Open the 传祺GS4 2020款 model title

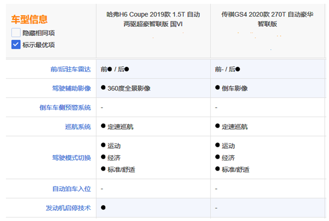point(267,19)
